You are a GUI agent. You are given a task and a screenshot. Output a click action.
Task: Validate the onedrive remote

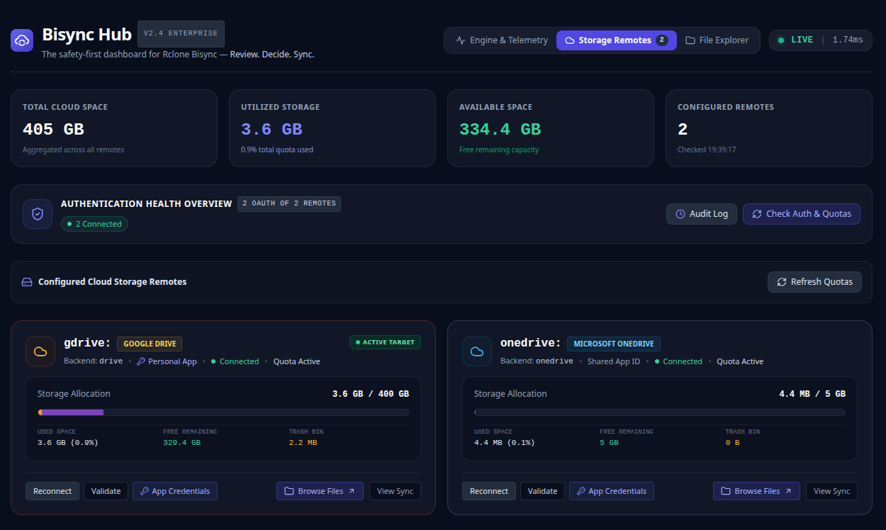(x=543, y=491)
